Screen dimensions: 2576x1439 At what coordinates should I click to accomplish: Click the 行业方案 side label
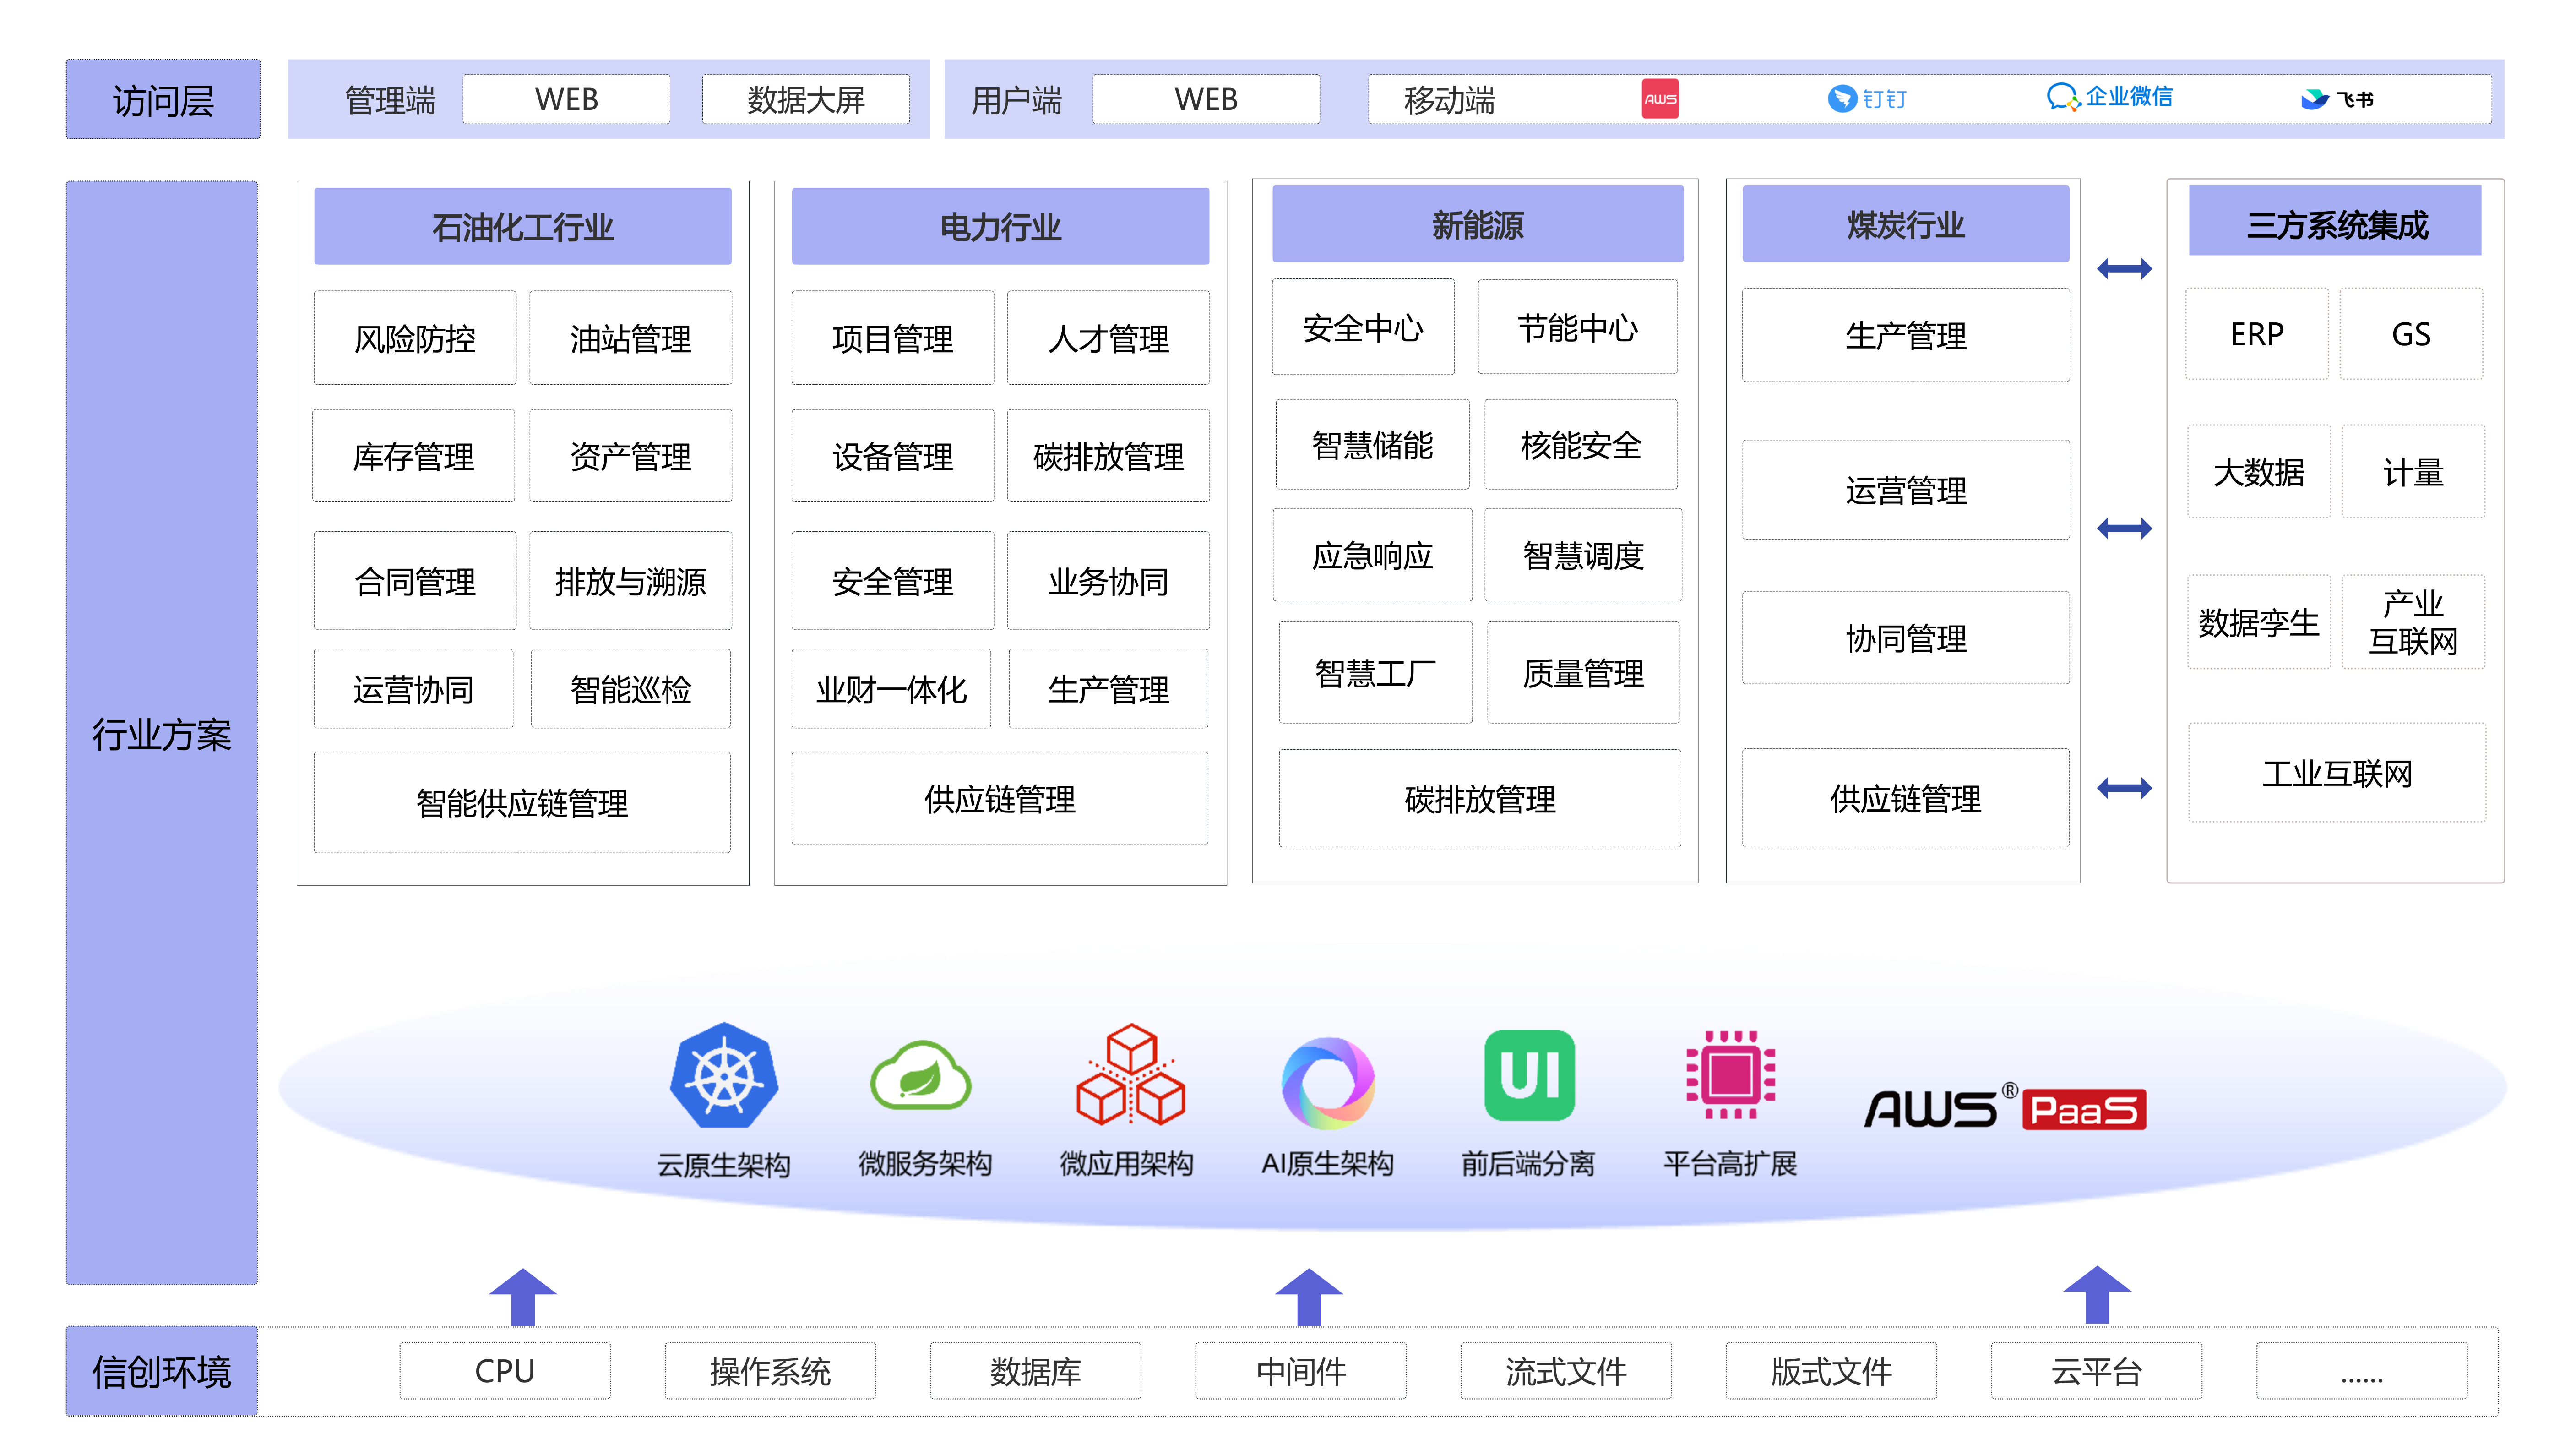click(162, 733)
